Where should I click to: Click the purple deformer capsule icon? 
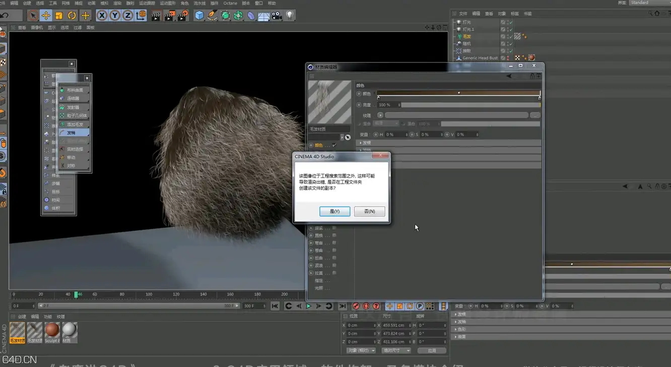coord(251,16)
